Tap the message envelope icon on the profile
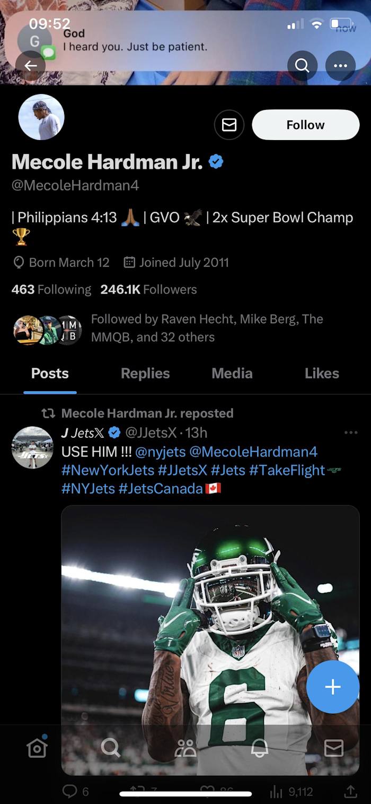 229,125
